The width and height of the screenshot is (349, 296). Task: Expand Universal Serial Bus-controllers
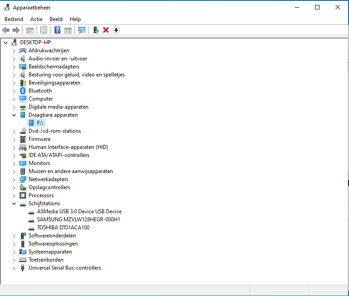pos(14,268)
